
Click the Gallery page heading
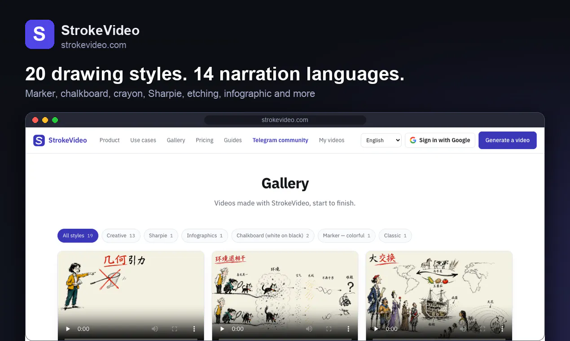pyautogui.click(x=285, y=184)
